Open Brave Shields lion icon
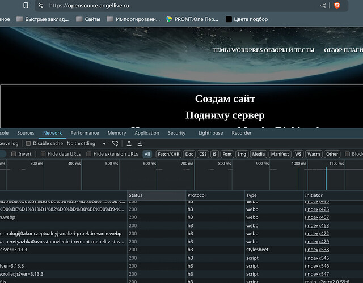 point(337,6)
